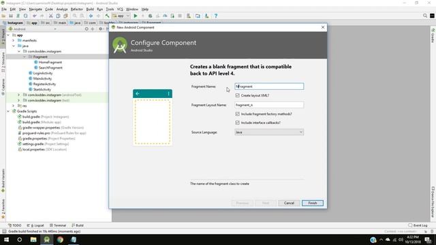Image resolution: width=436 pixels, height=245 pixels.
Task: Select settings.gradle in project tree
Action: 43,144
